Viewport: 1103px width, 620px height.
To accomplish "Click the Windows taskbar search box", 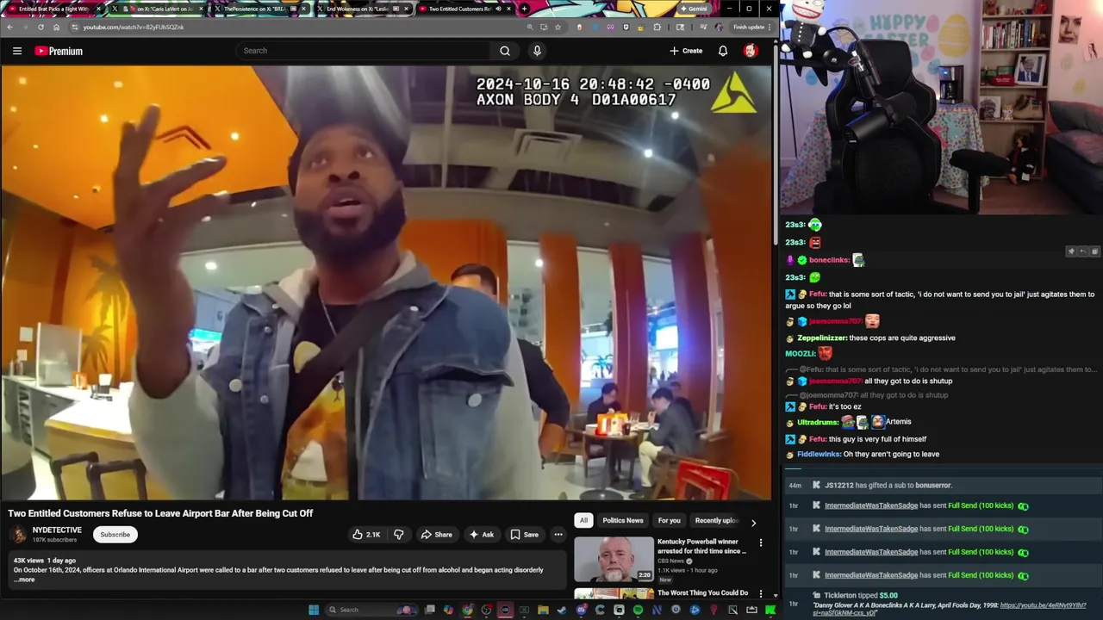I will click(371, 610).
